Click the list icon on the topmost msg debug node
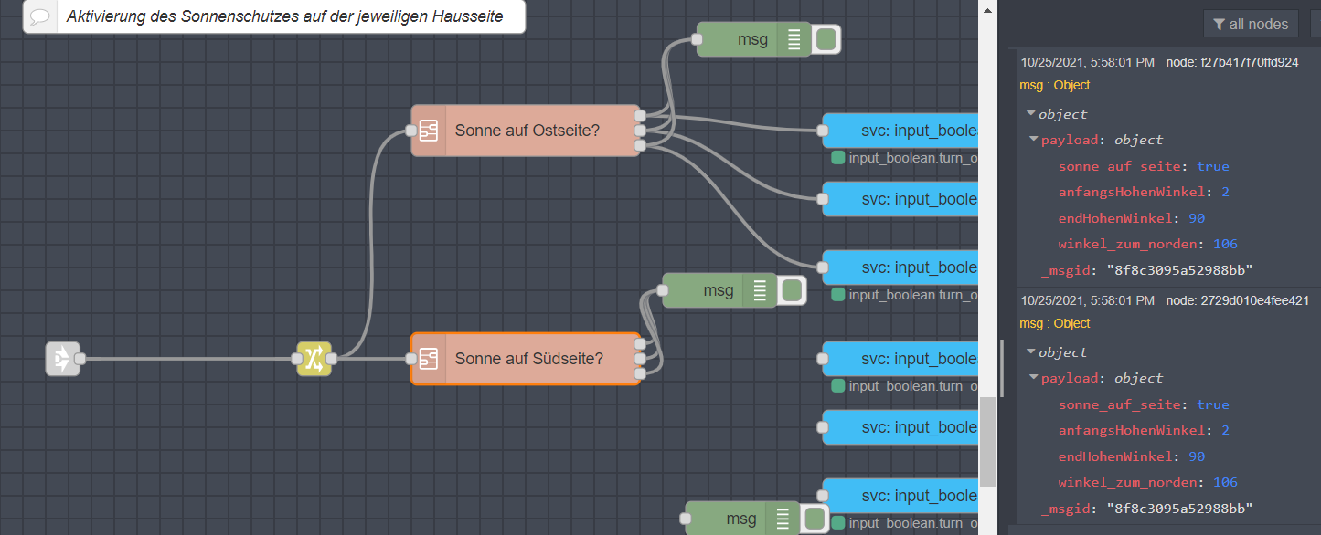This screenshot has height=535, width=1321. [794, 39]
